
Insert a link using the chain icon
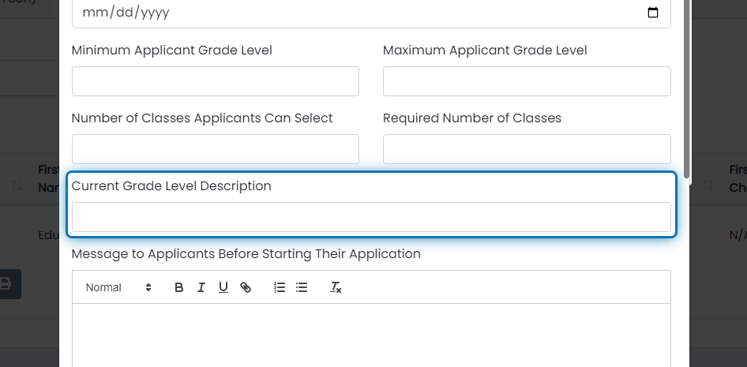click(x=246, y=287)
